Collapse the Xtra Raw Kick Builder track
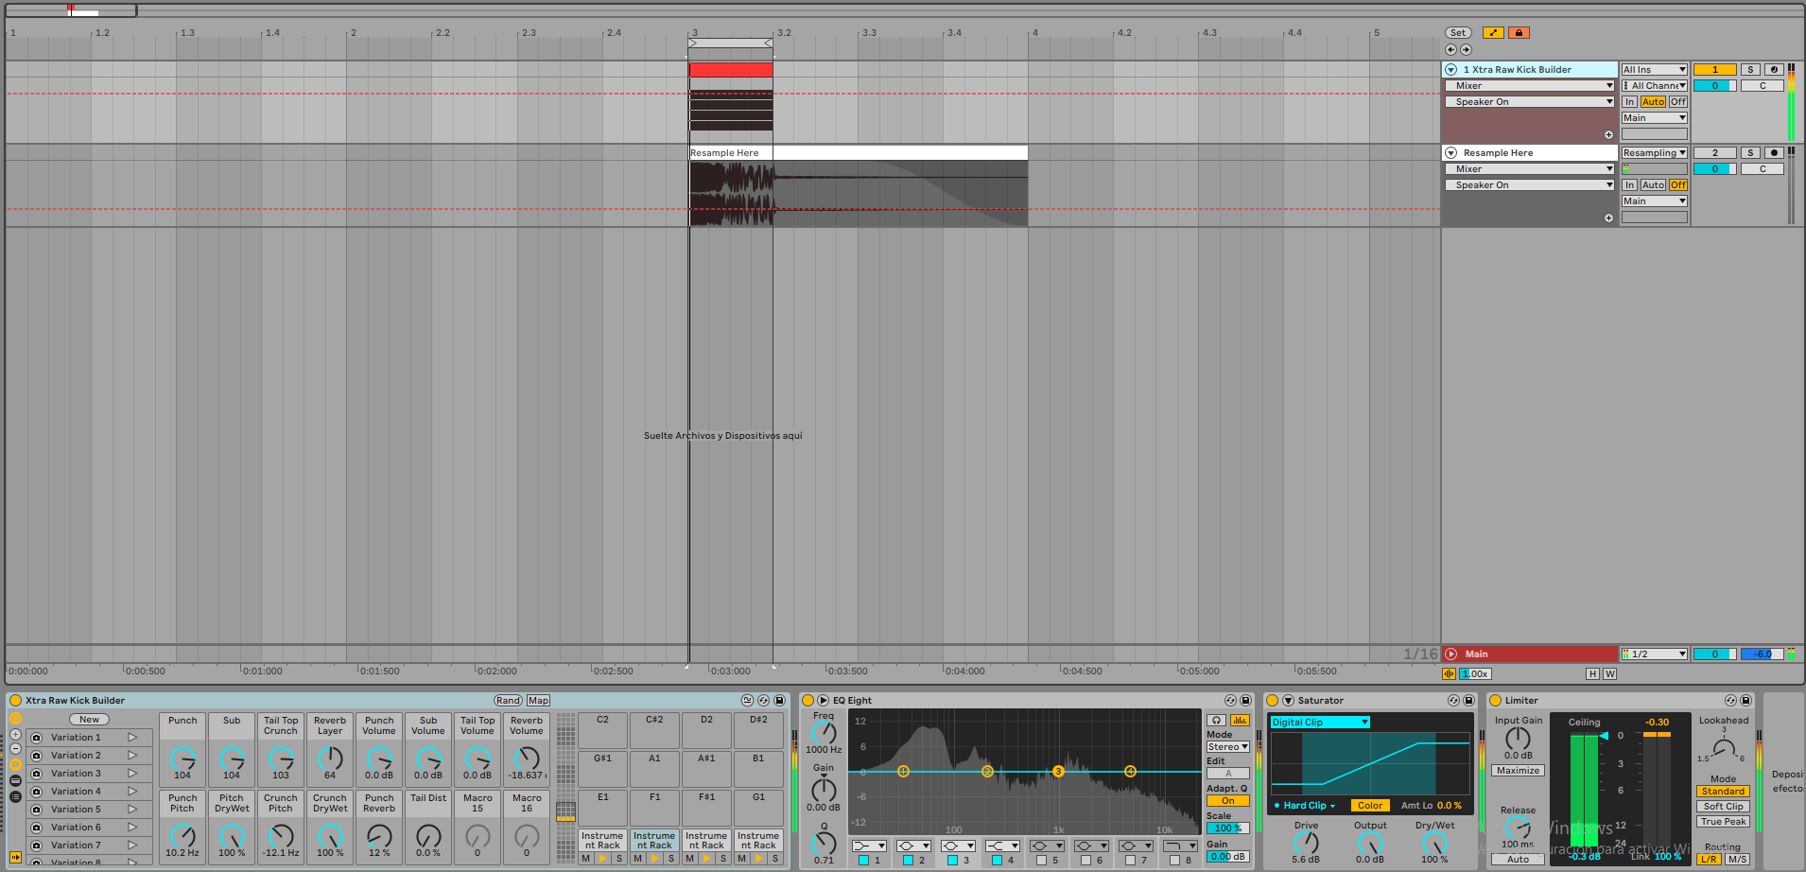This screenshot has height=872, width=1806. [1450, 70]
